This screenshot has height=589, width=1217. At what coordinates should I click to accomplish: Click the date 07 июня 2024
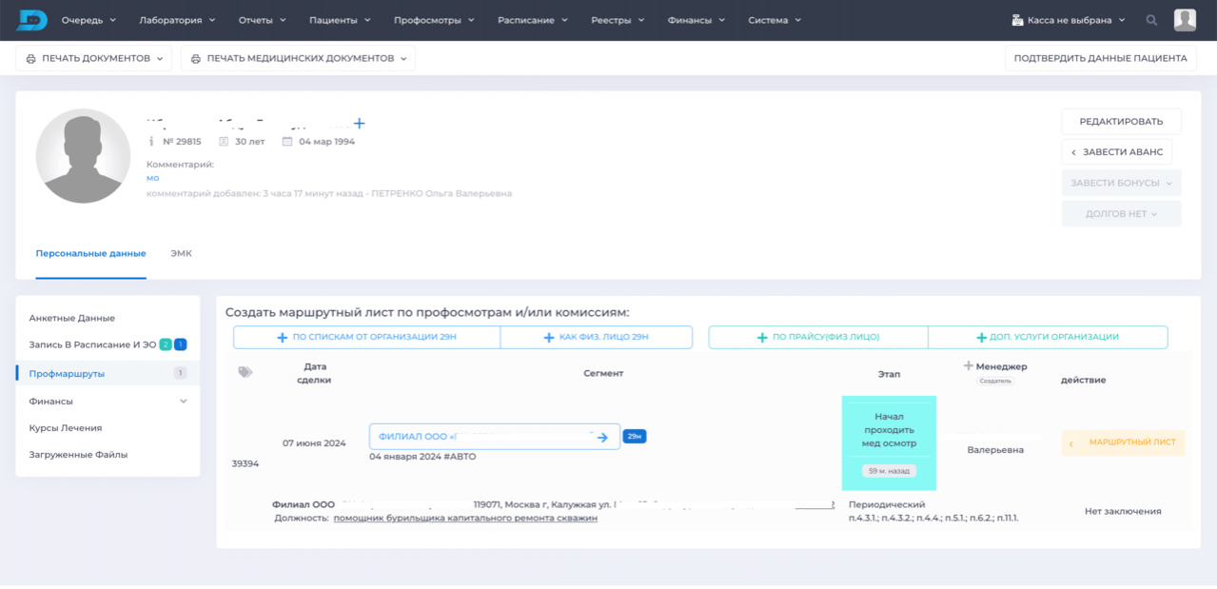click(x=314, y=443)
